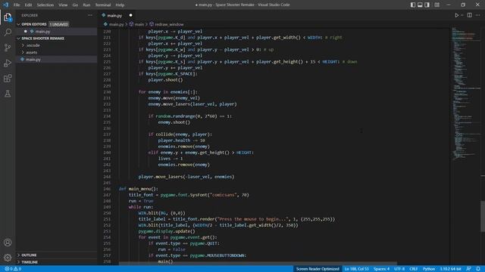485x272 pixels.
Task: Select main.py under Open Editors
Action: [x=42, y=32]
